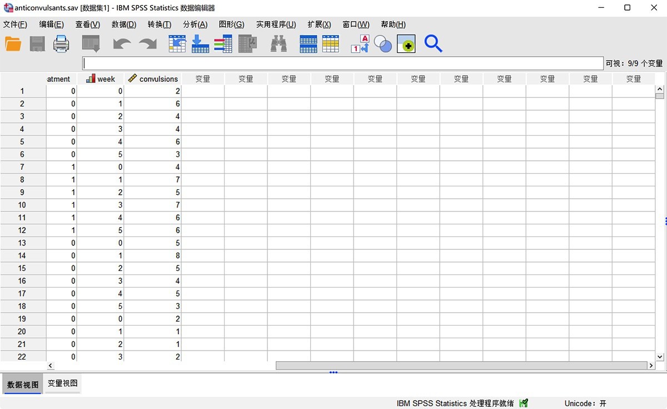Toggle Value Labels display from the toolbar

359,43
